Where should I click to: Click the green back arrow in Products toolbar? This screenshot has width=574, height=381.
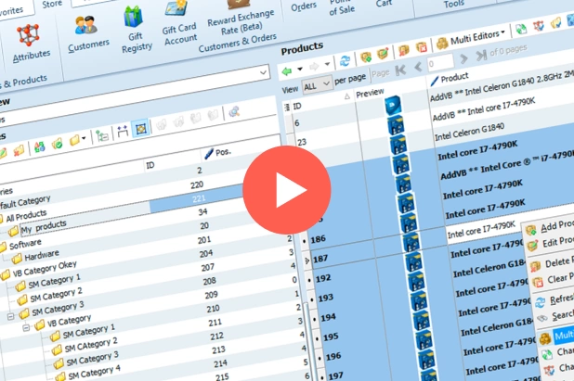[x=287, y=70]
